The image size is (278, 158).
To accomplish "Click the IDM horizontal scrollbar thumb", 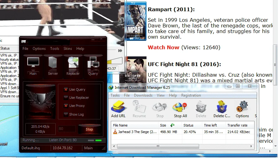I will coord(158,146).
